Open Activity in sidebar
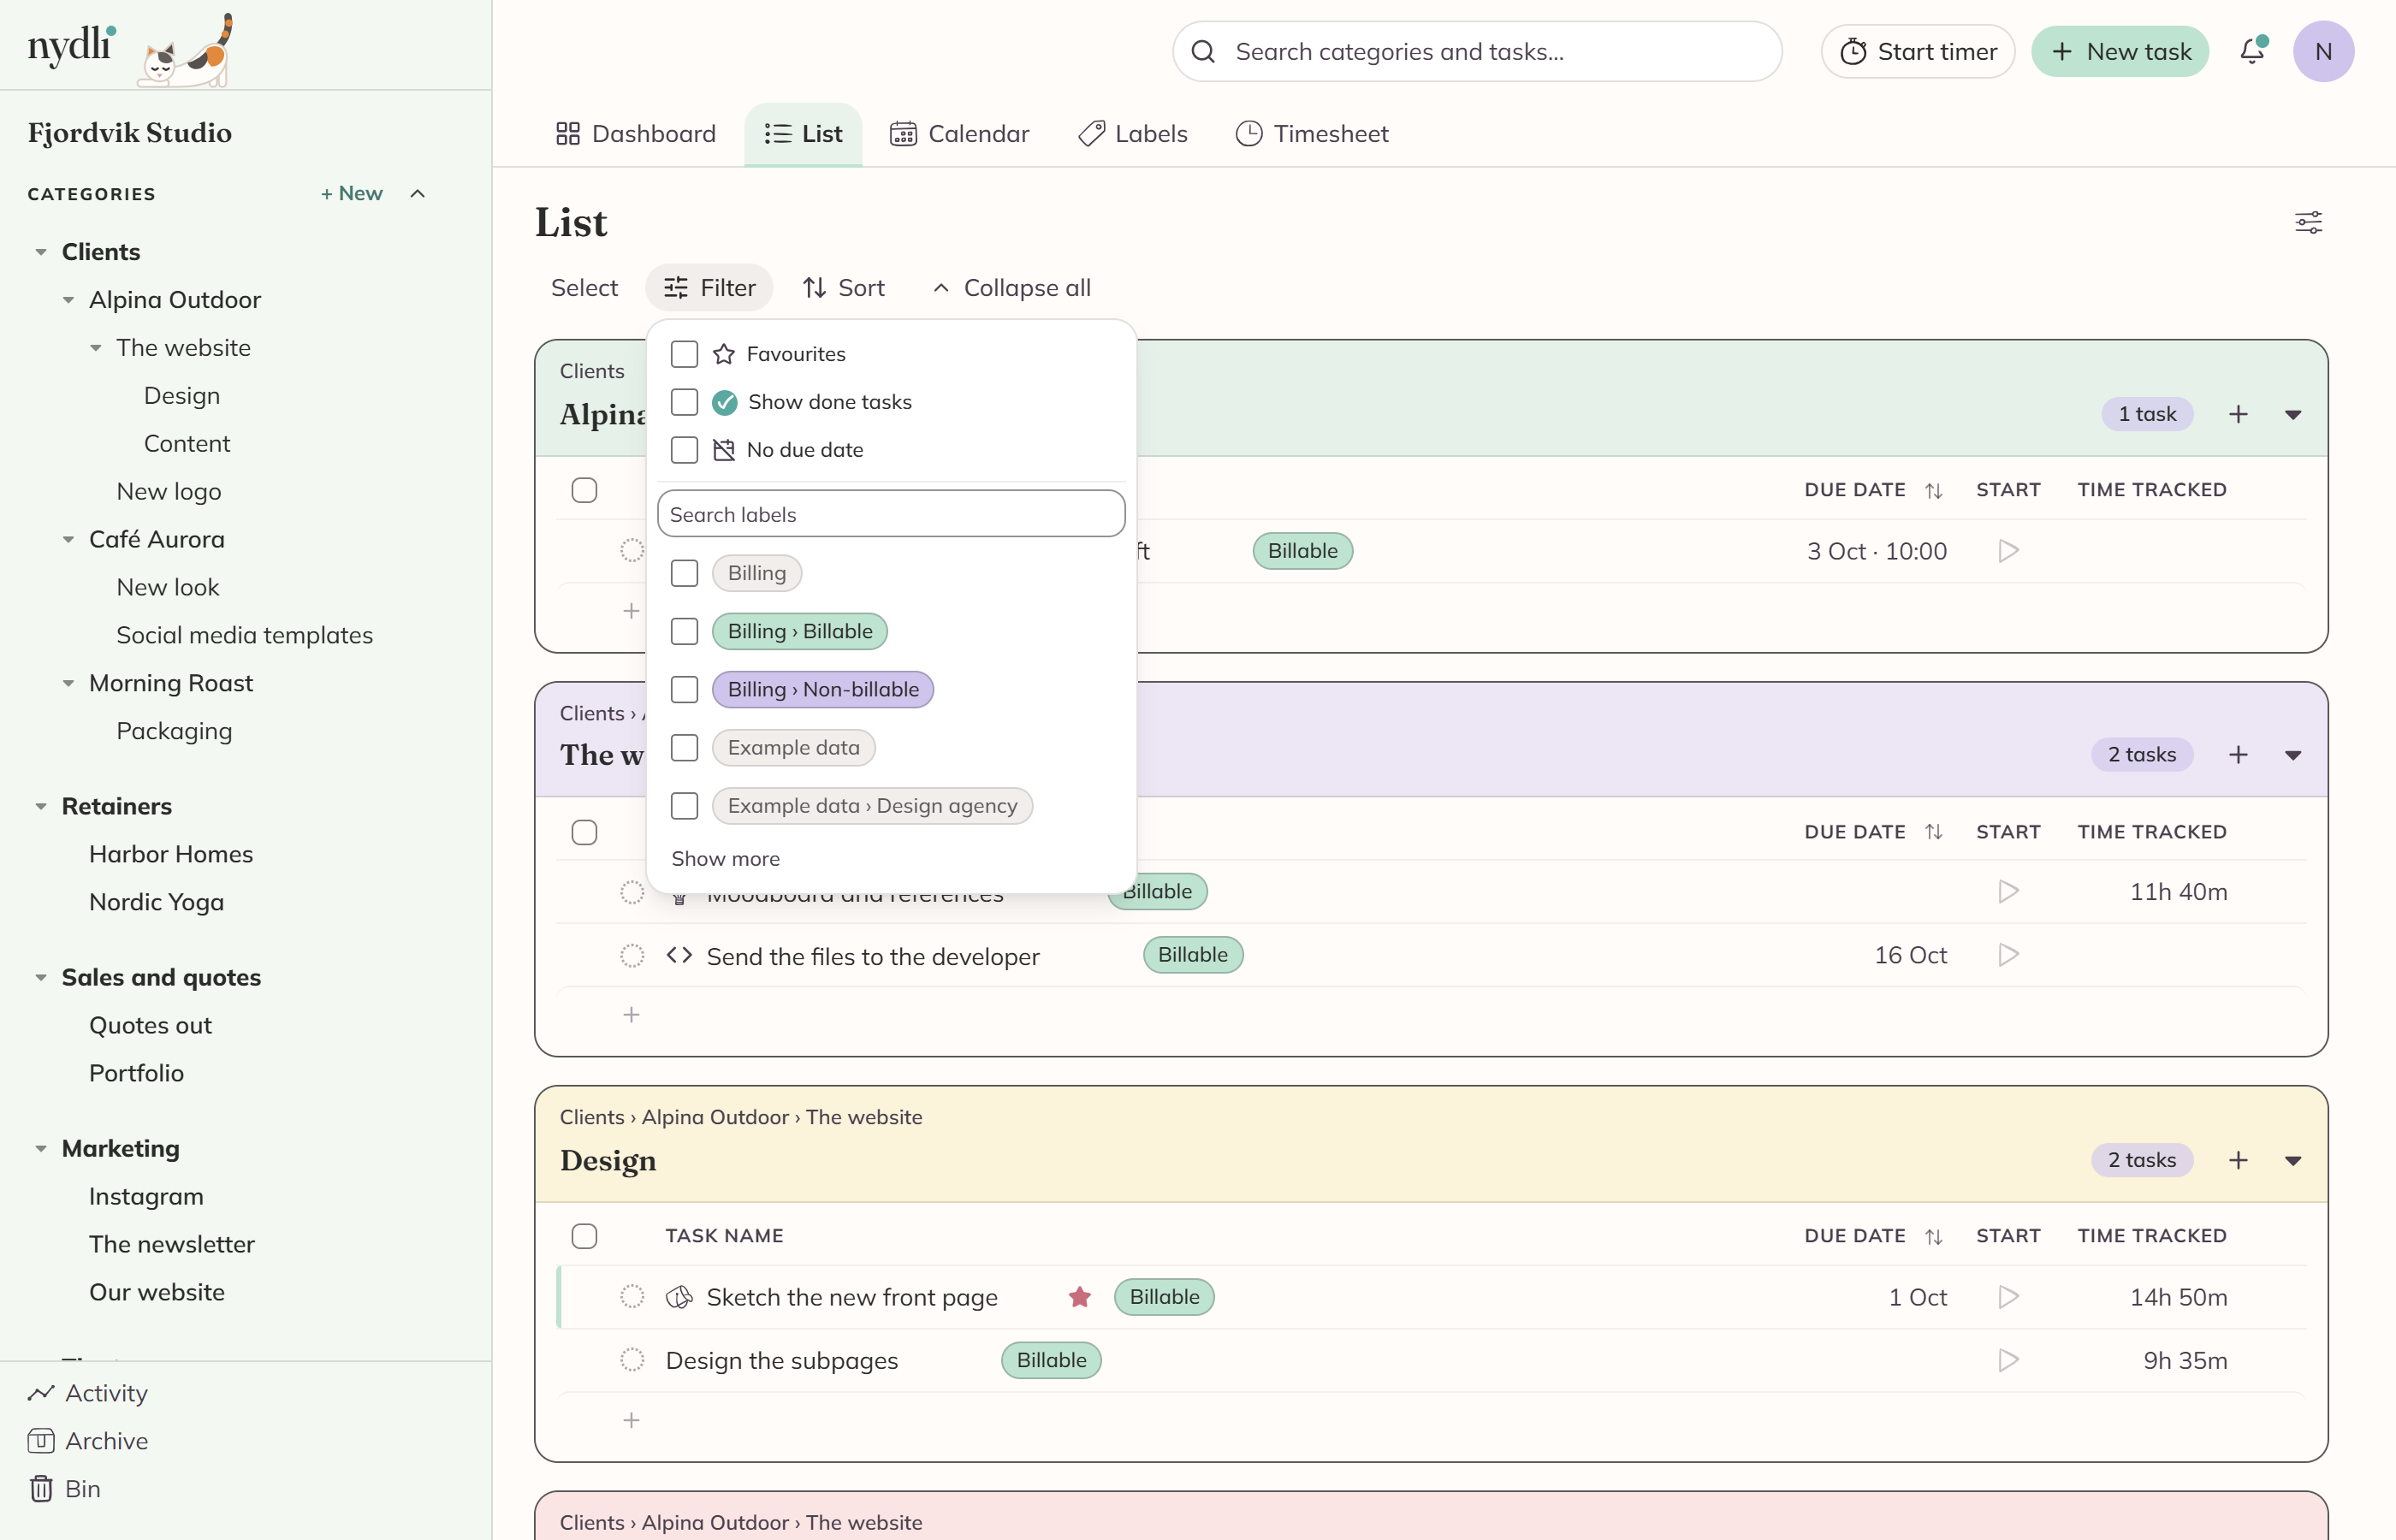 pyautogui.click(x=88, y=1393)
